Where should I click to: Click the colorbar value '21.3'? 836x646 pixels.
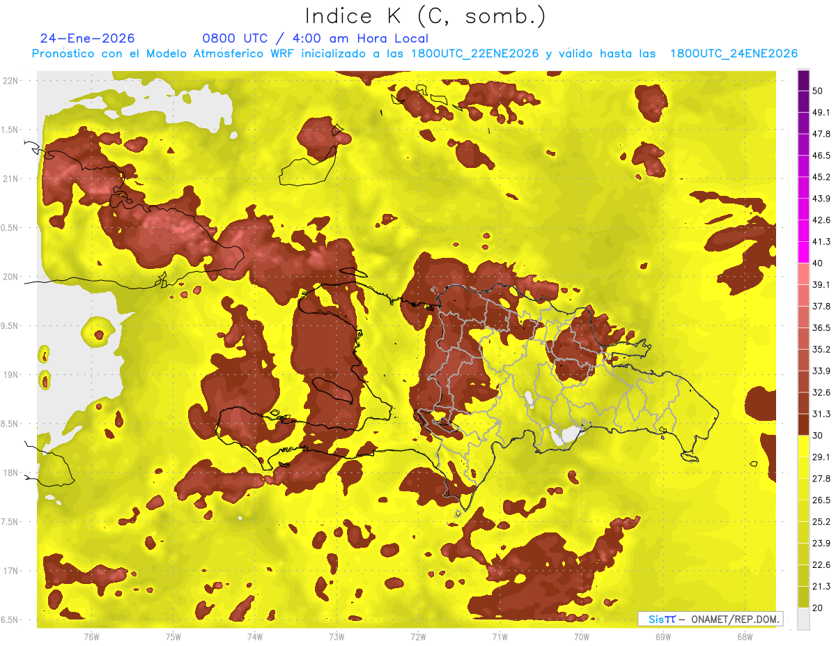pos(821,586)
